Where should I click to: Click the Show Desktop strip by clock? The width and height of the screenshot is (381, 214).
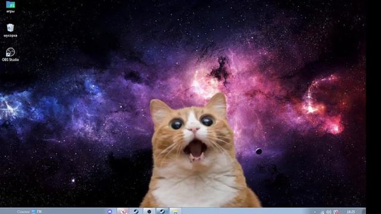364,212
